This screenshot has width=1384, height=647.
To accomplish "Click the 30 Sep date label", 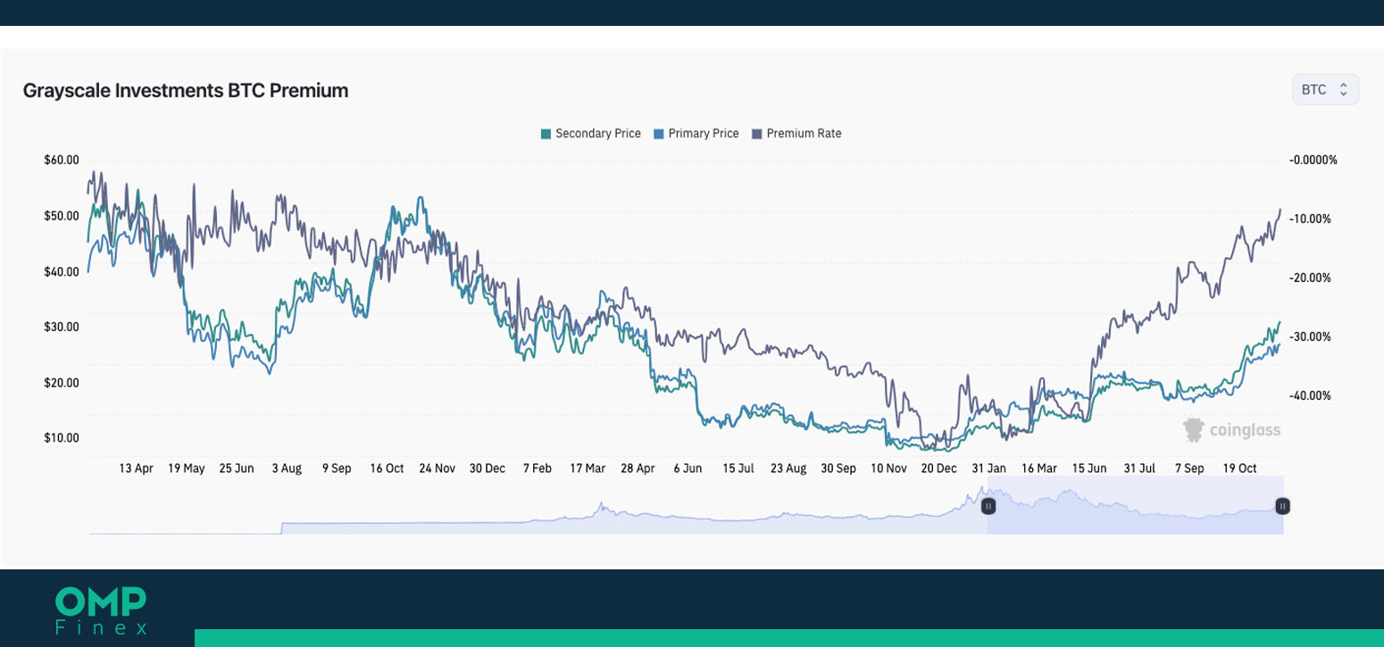I will [x=838, y=468].
